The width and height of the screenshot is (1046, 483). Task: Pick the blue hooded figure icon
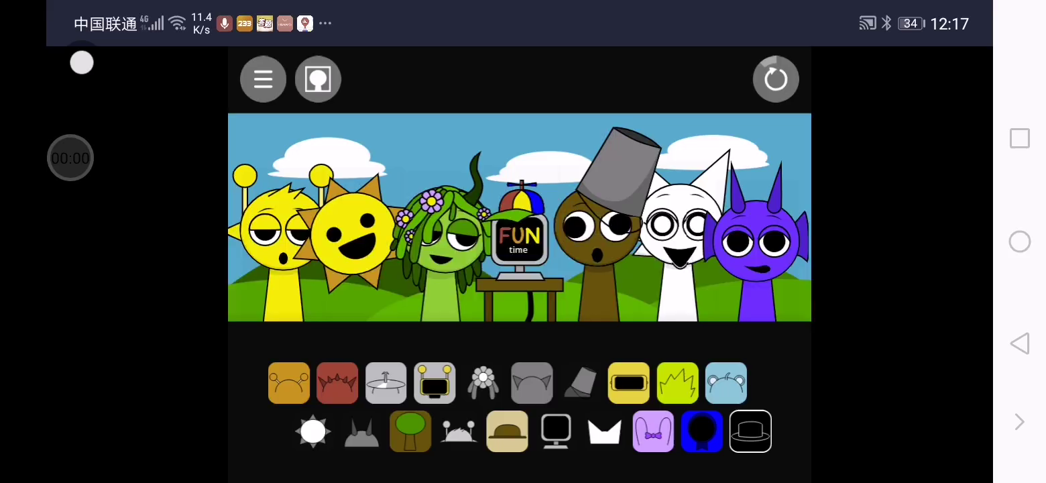701,431
